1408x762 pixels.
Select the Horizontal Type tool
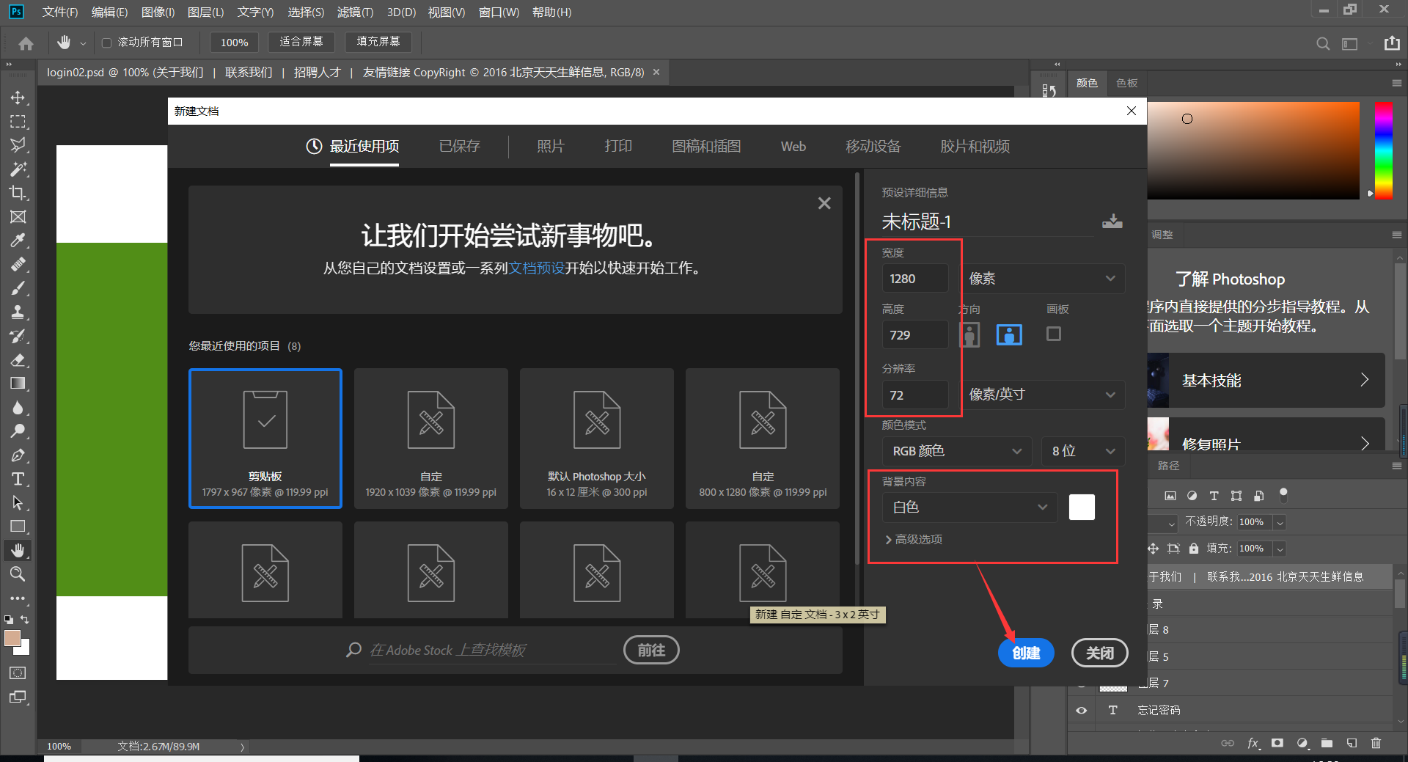[x=18, y=479]
